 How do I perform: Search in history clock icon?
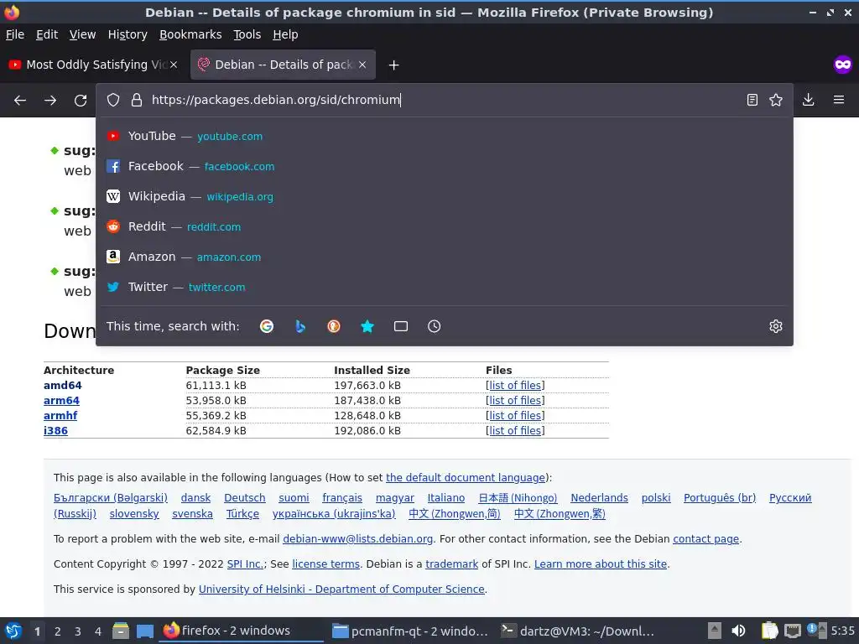pyautogui.click(x=434, y=326)
